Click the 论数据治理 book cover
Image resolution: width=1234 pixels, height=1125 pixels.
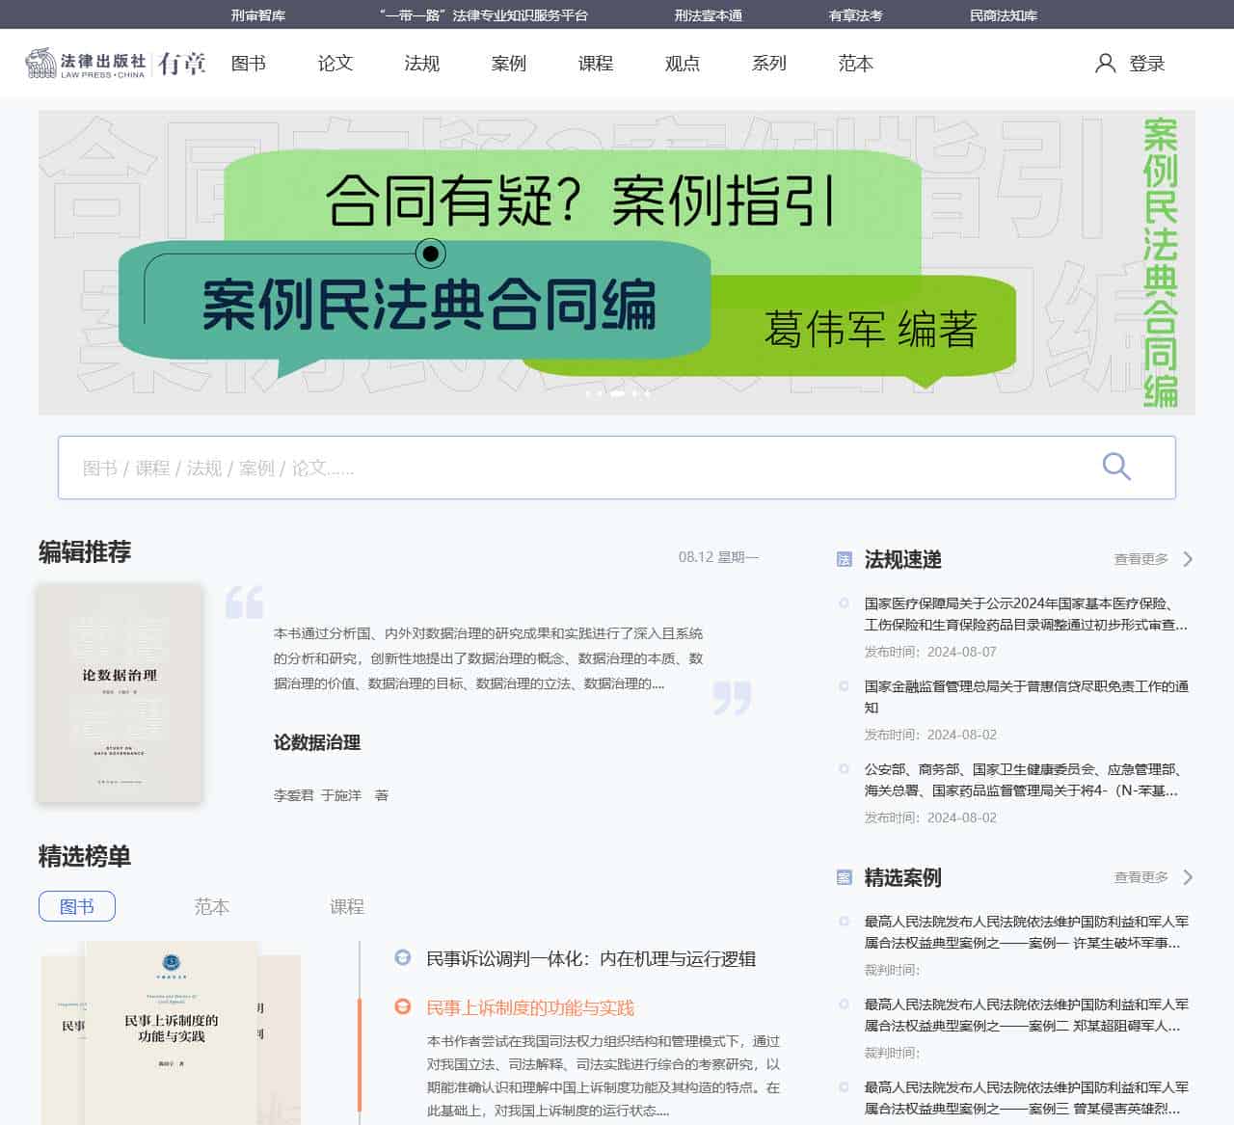point(120,692)
